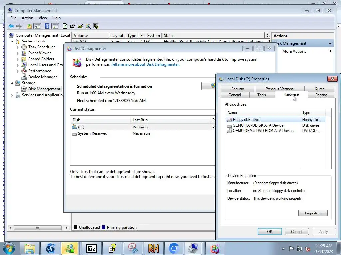
Task: Expand the Task Scheduler node
Action: click(x=18, y=47)
